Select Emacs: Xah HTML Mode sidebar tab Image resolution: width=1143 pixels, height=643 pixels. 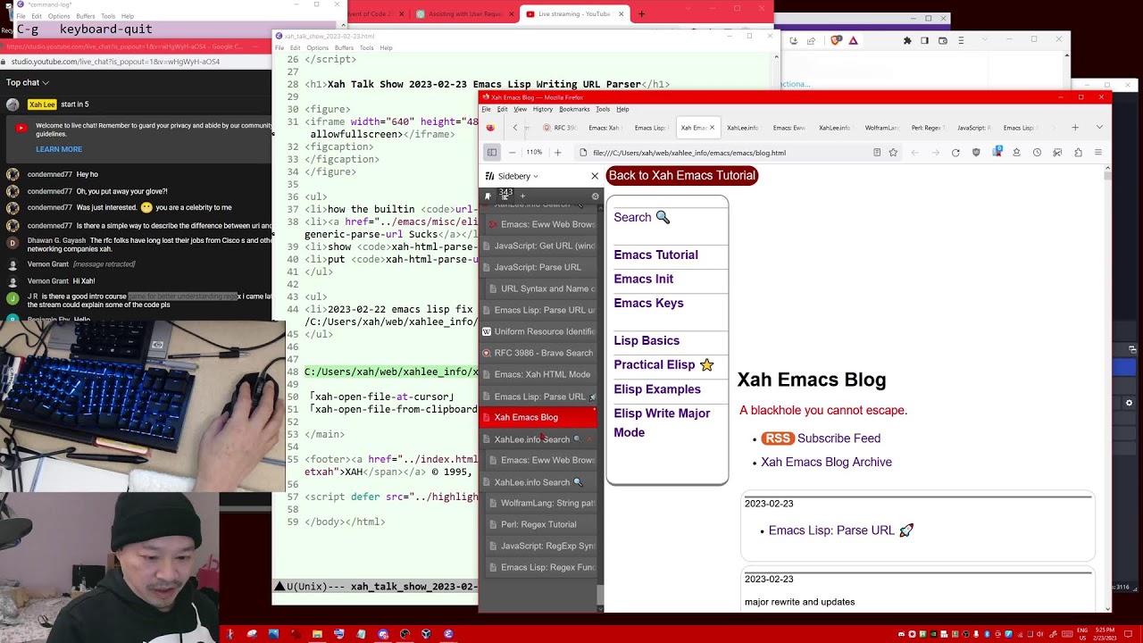pyautogui.click(x=538, y=374)
